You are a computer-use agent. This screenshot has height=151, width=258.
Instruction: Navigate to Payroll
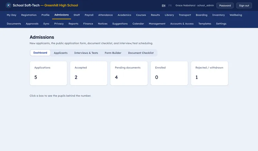[x=89, y=15]
